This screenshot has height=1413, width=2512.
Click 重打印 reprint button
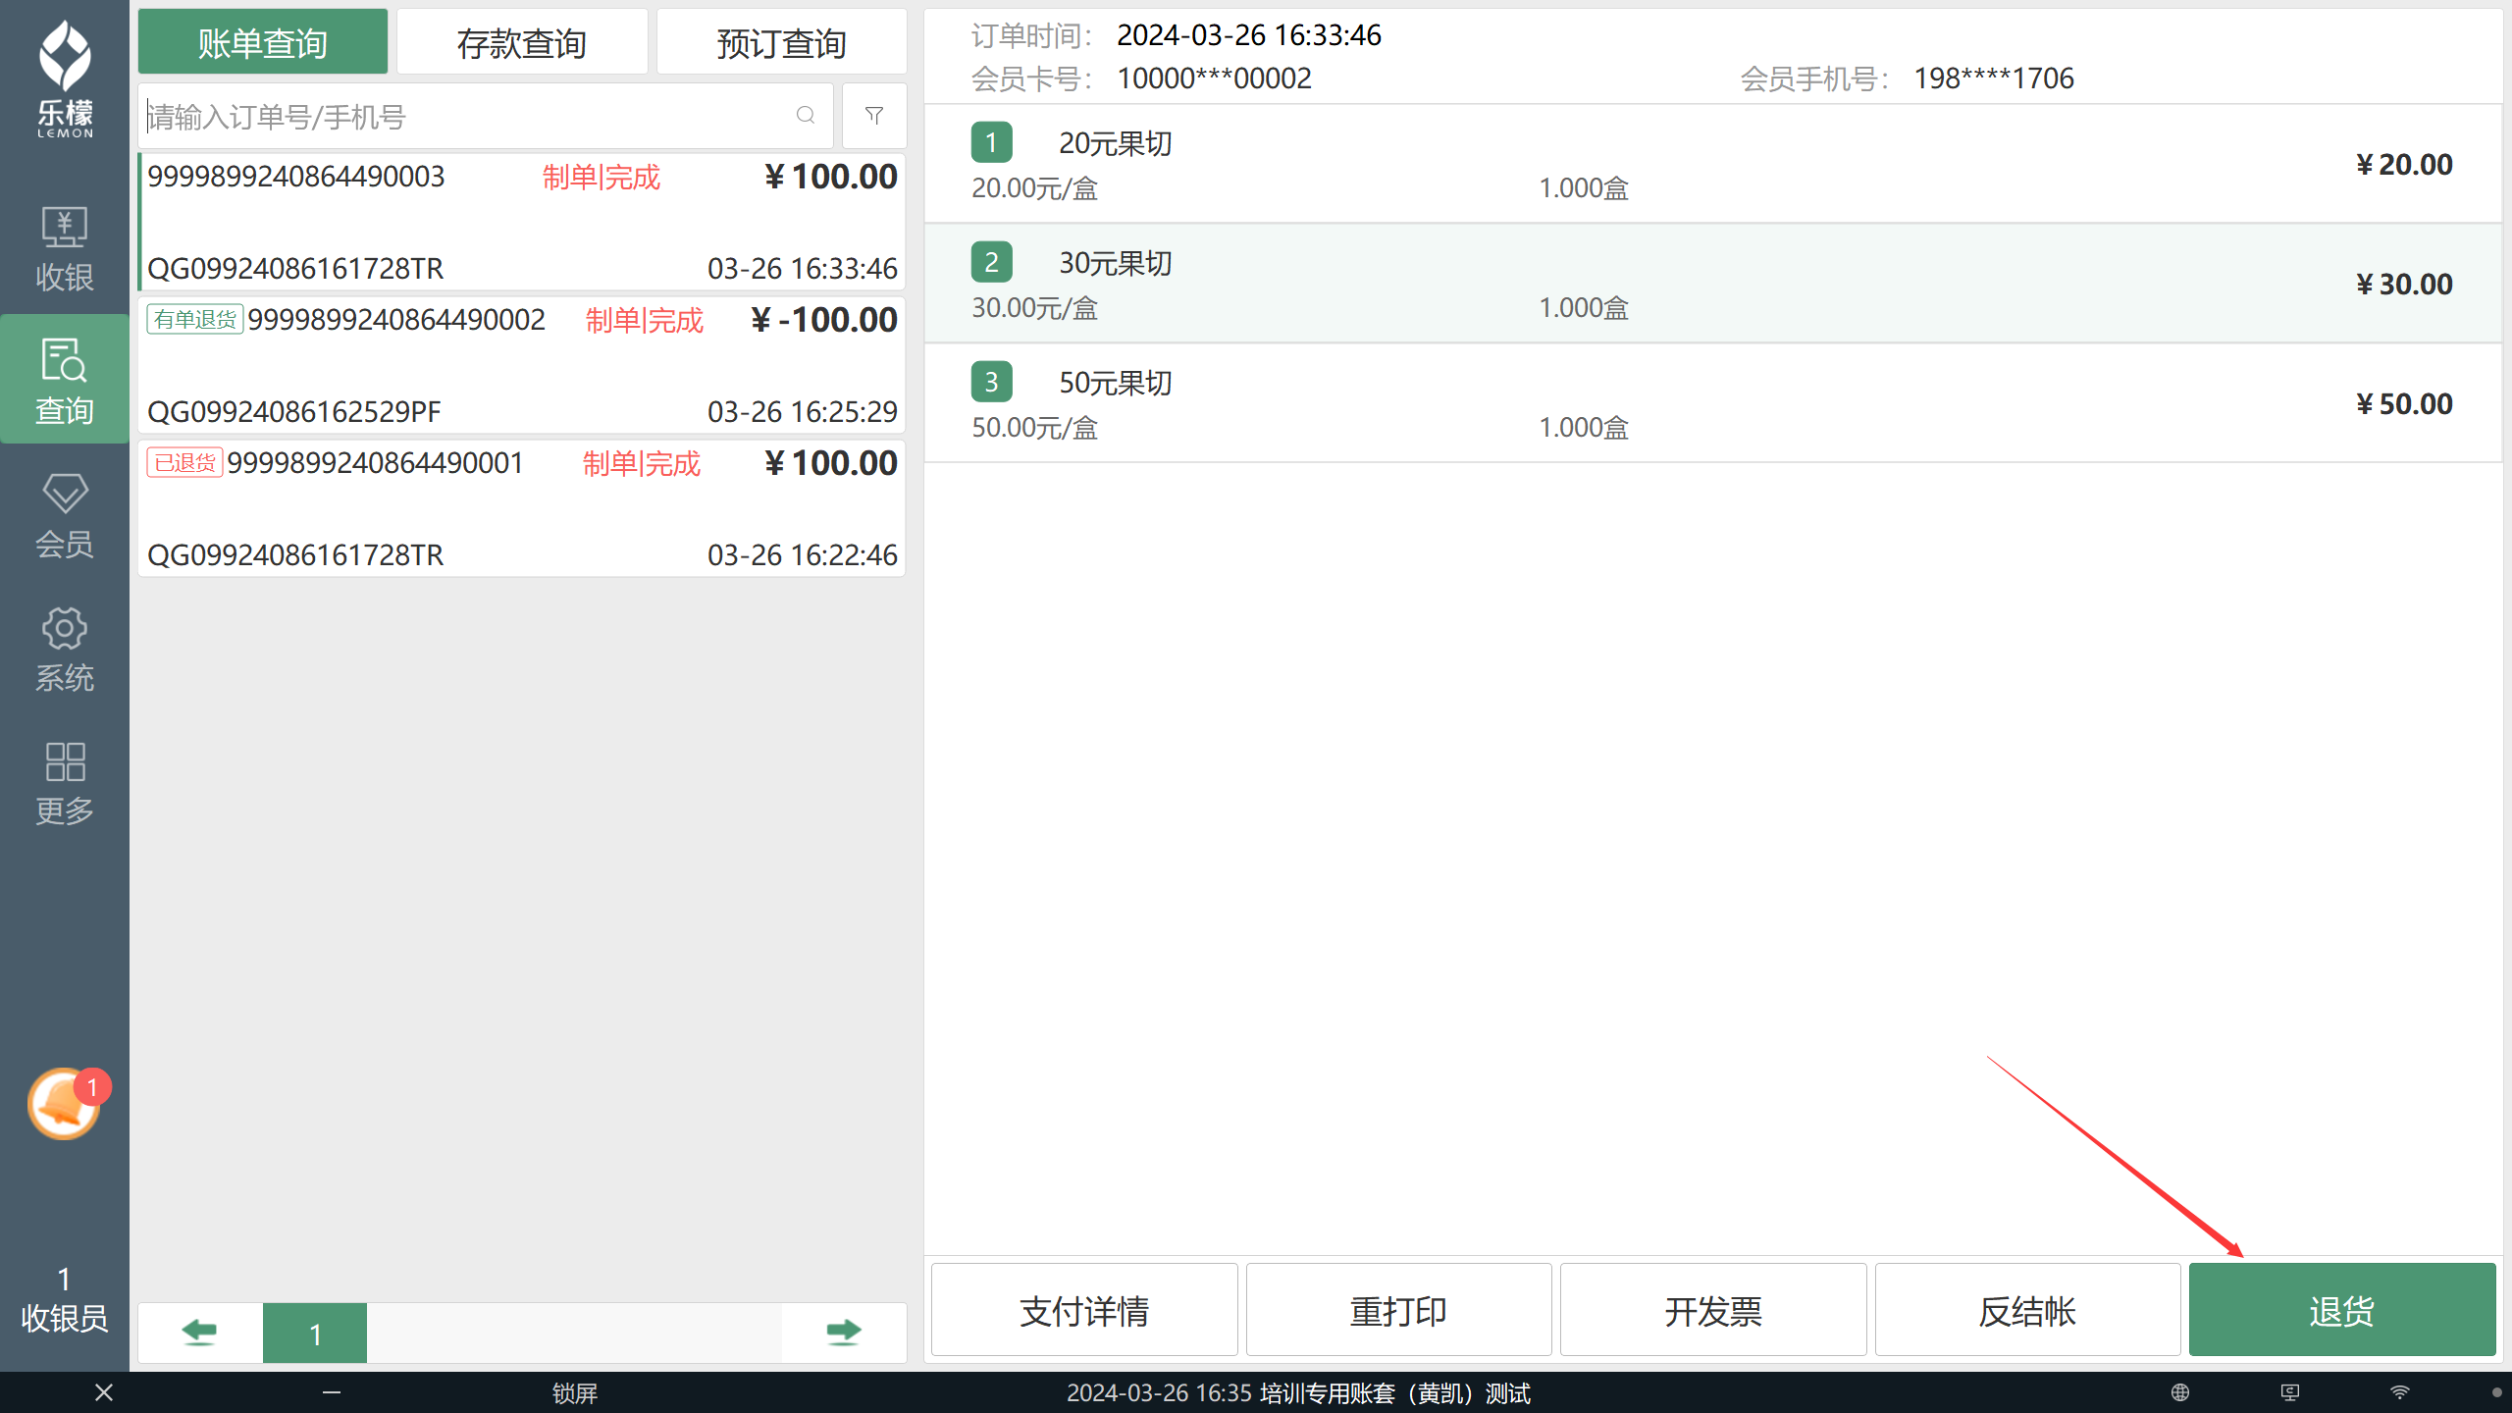(x=1399, y=1311)
